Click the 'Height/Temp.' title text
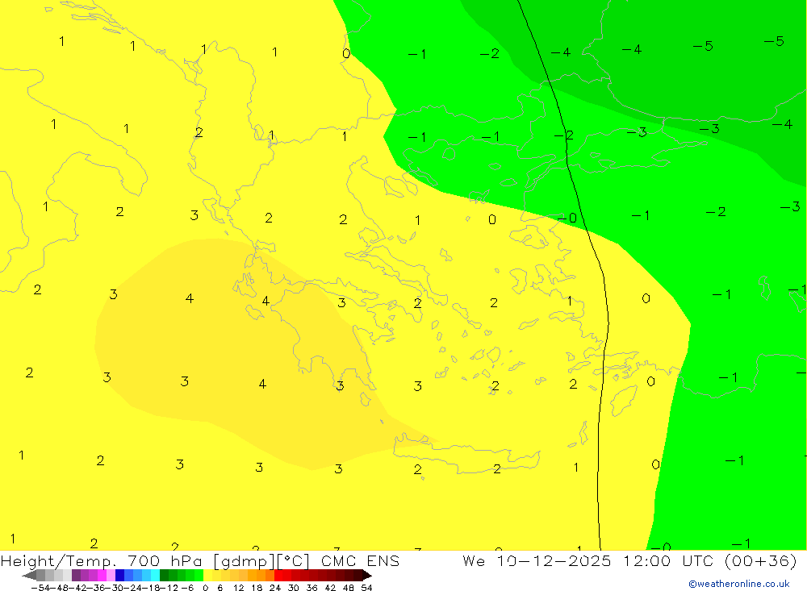The height and width of the screenshot is (591, 807). (x=58, y=560)
